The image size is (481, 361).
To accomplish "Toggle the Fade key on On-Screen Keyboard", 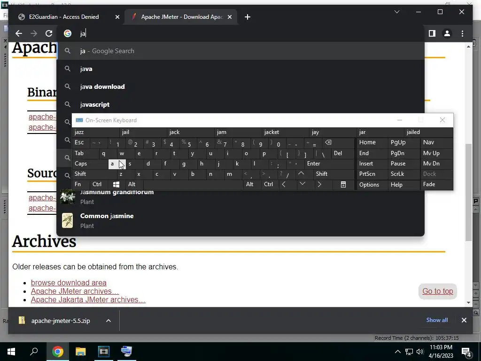I will [436, 184].
